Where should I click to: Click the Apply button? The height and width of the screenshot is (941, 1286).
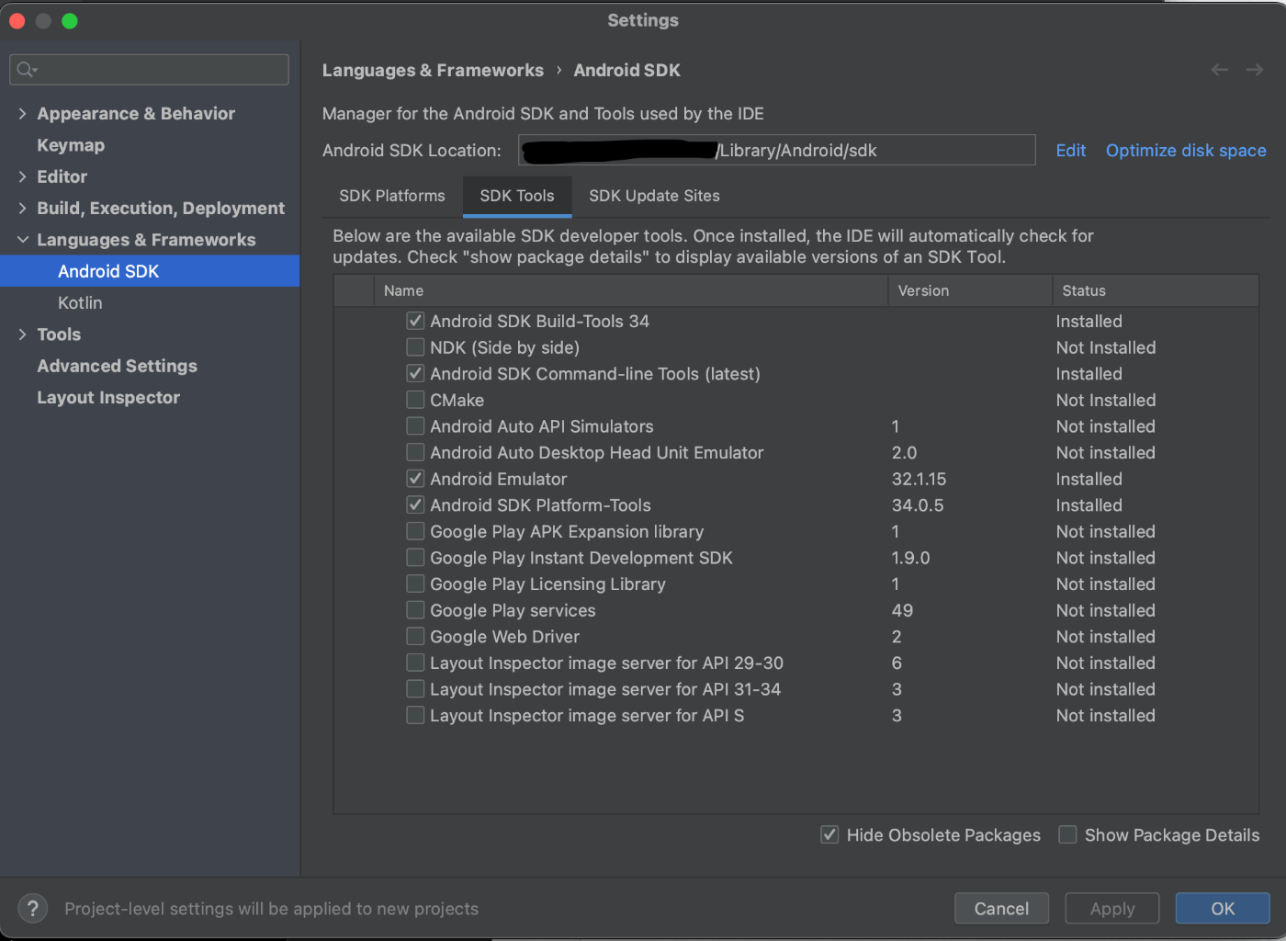click(x=1112, y=908)
